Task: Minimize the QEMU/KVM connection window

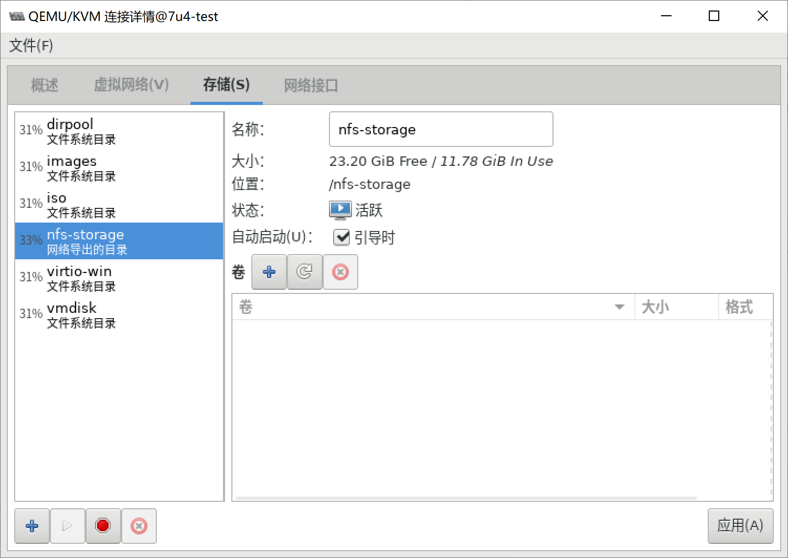Action: point(666,16)
